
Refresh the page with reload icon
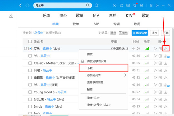[x=27, y=5]
